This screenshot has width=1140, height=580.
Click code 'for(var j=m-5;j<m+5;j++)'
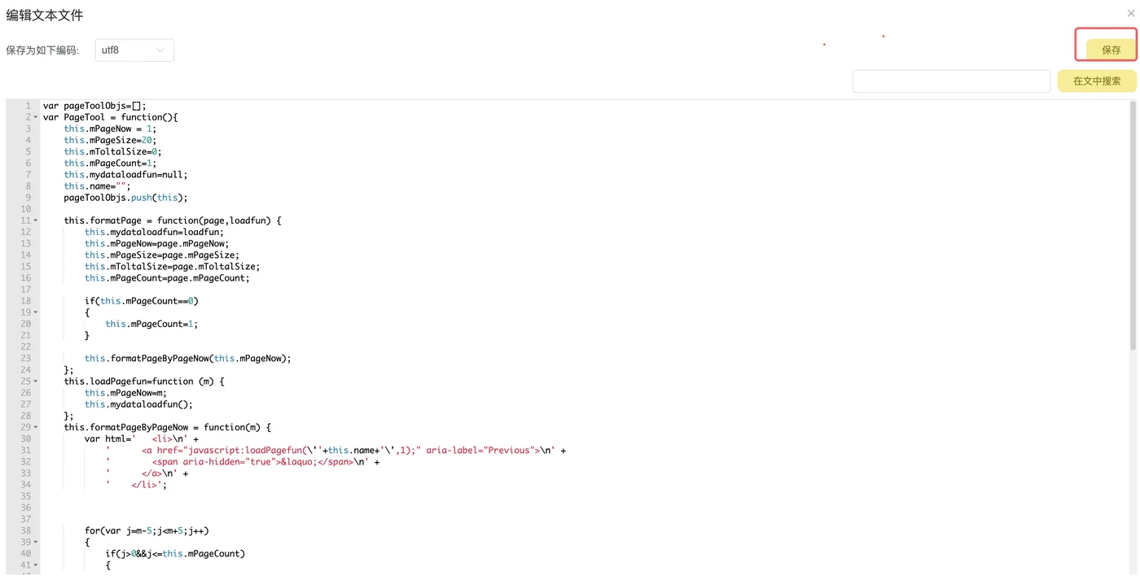point(147,530)
